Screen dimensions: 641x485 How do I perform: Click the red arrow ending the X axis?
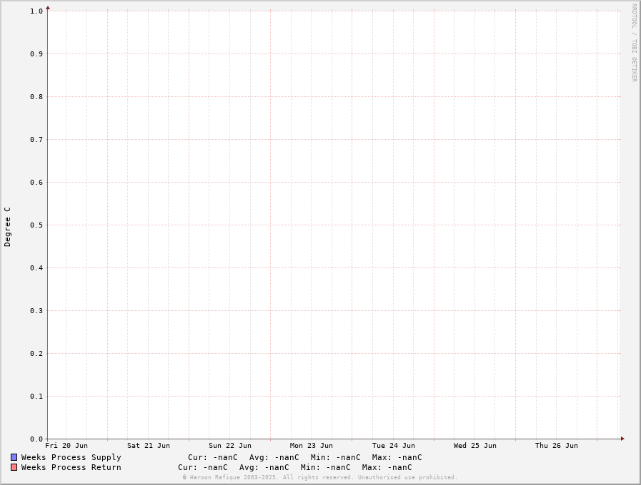point(622,439)
